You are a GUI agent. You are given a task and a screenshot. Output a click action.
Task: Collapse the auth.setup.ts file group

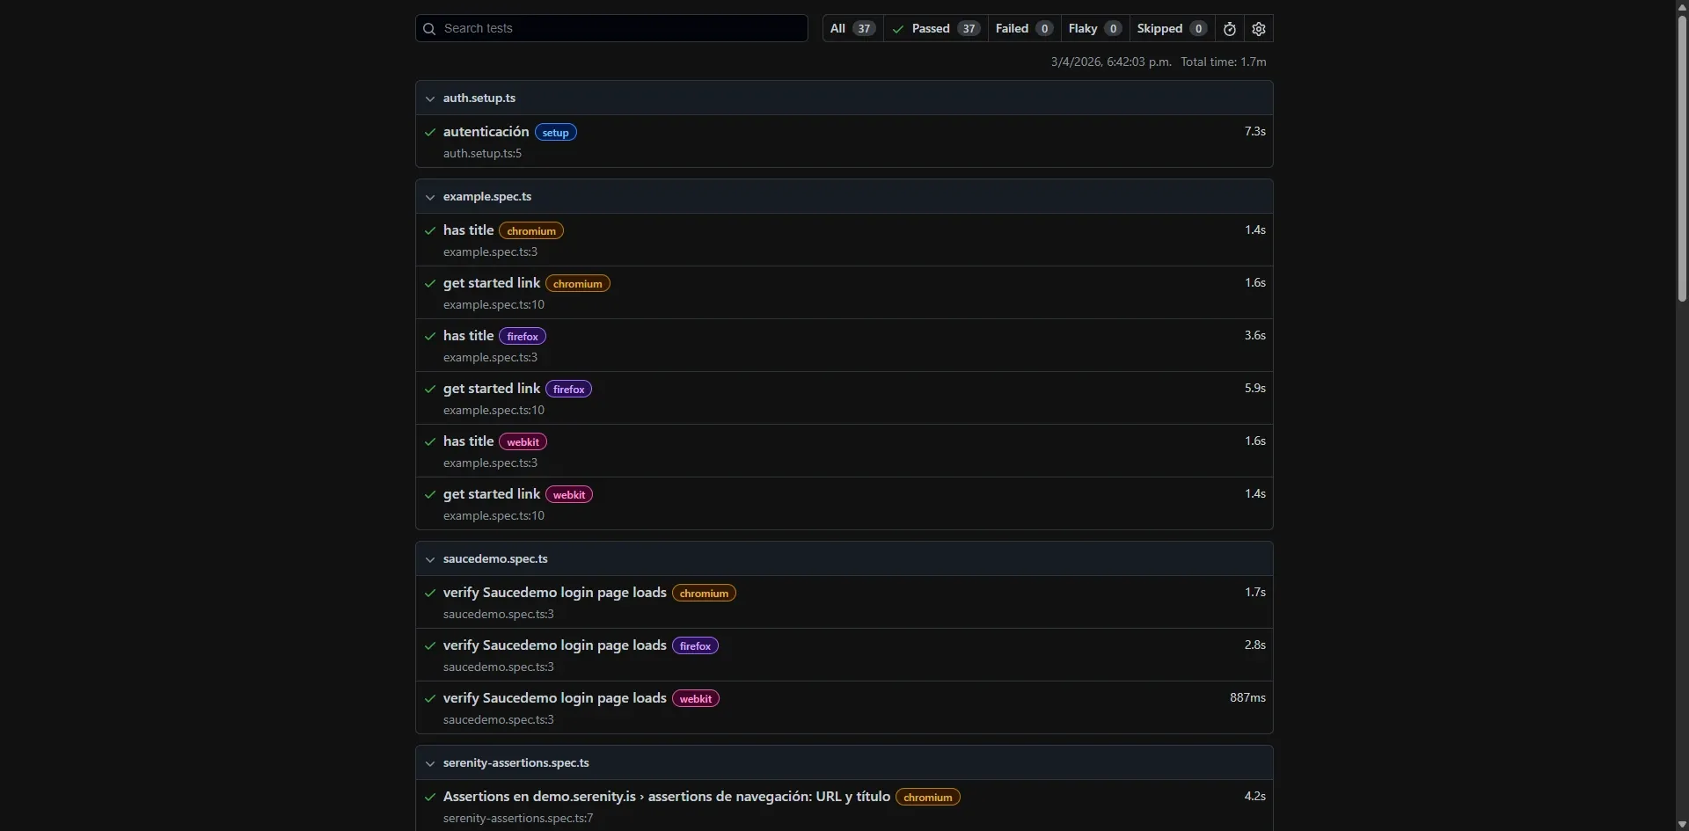[x=430, y=98]
